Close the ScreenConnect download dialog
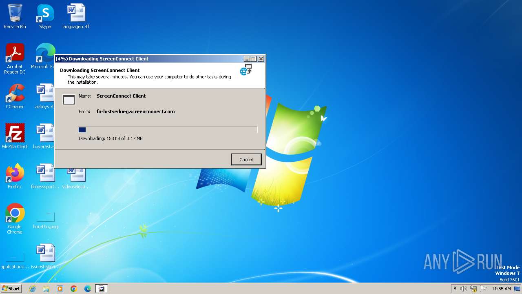Screen dimensions: 522x294 261,59
